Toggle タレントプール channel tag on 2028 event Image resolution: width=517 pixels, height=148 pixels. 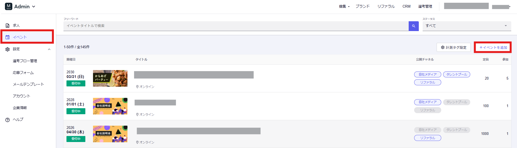pyautogui.click(x=457, y=102)
